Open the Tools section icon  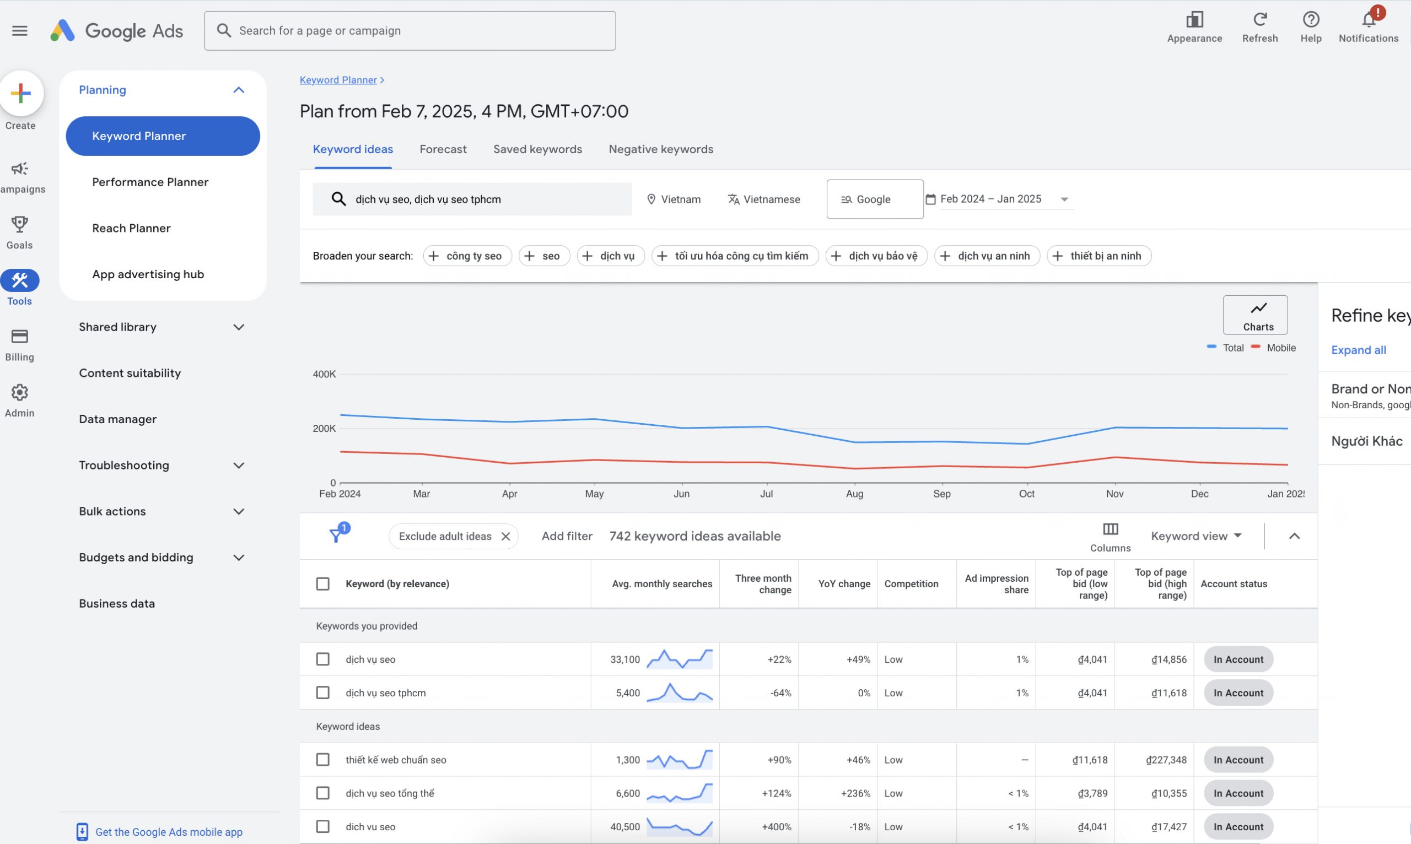(19, 280)
